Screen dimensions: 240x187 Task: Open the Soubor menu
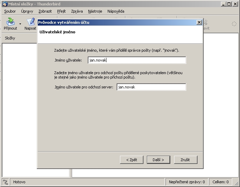coord(10,11)
